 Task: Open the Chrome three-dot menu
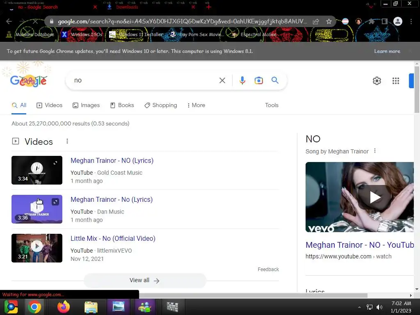pyautogui.click(x=411, y=21)
